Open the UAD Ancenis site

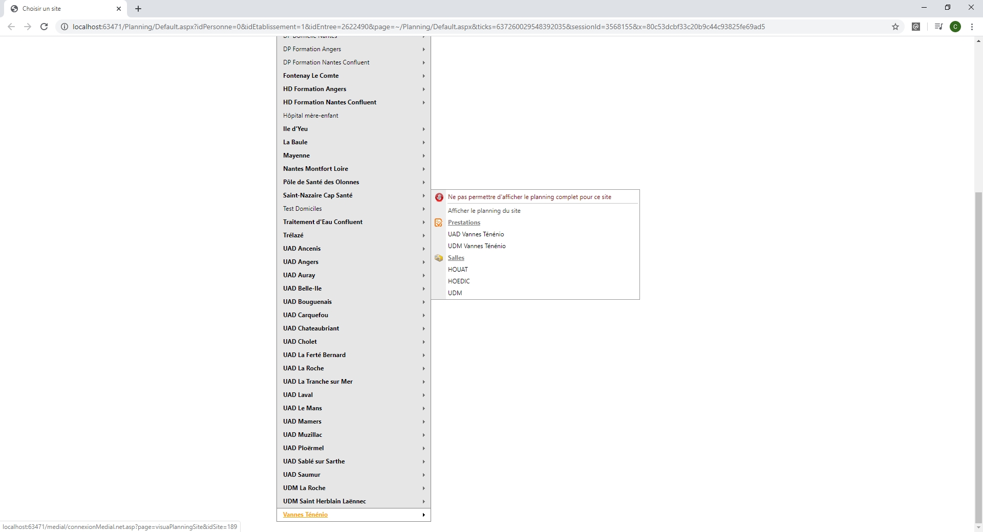[x=302, y=249]
